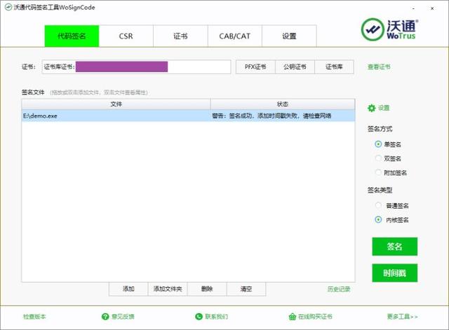Click the shopping basket icon

(x=292, y=317)
